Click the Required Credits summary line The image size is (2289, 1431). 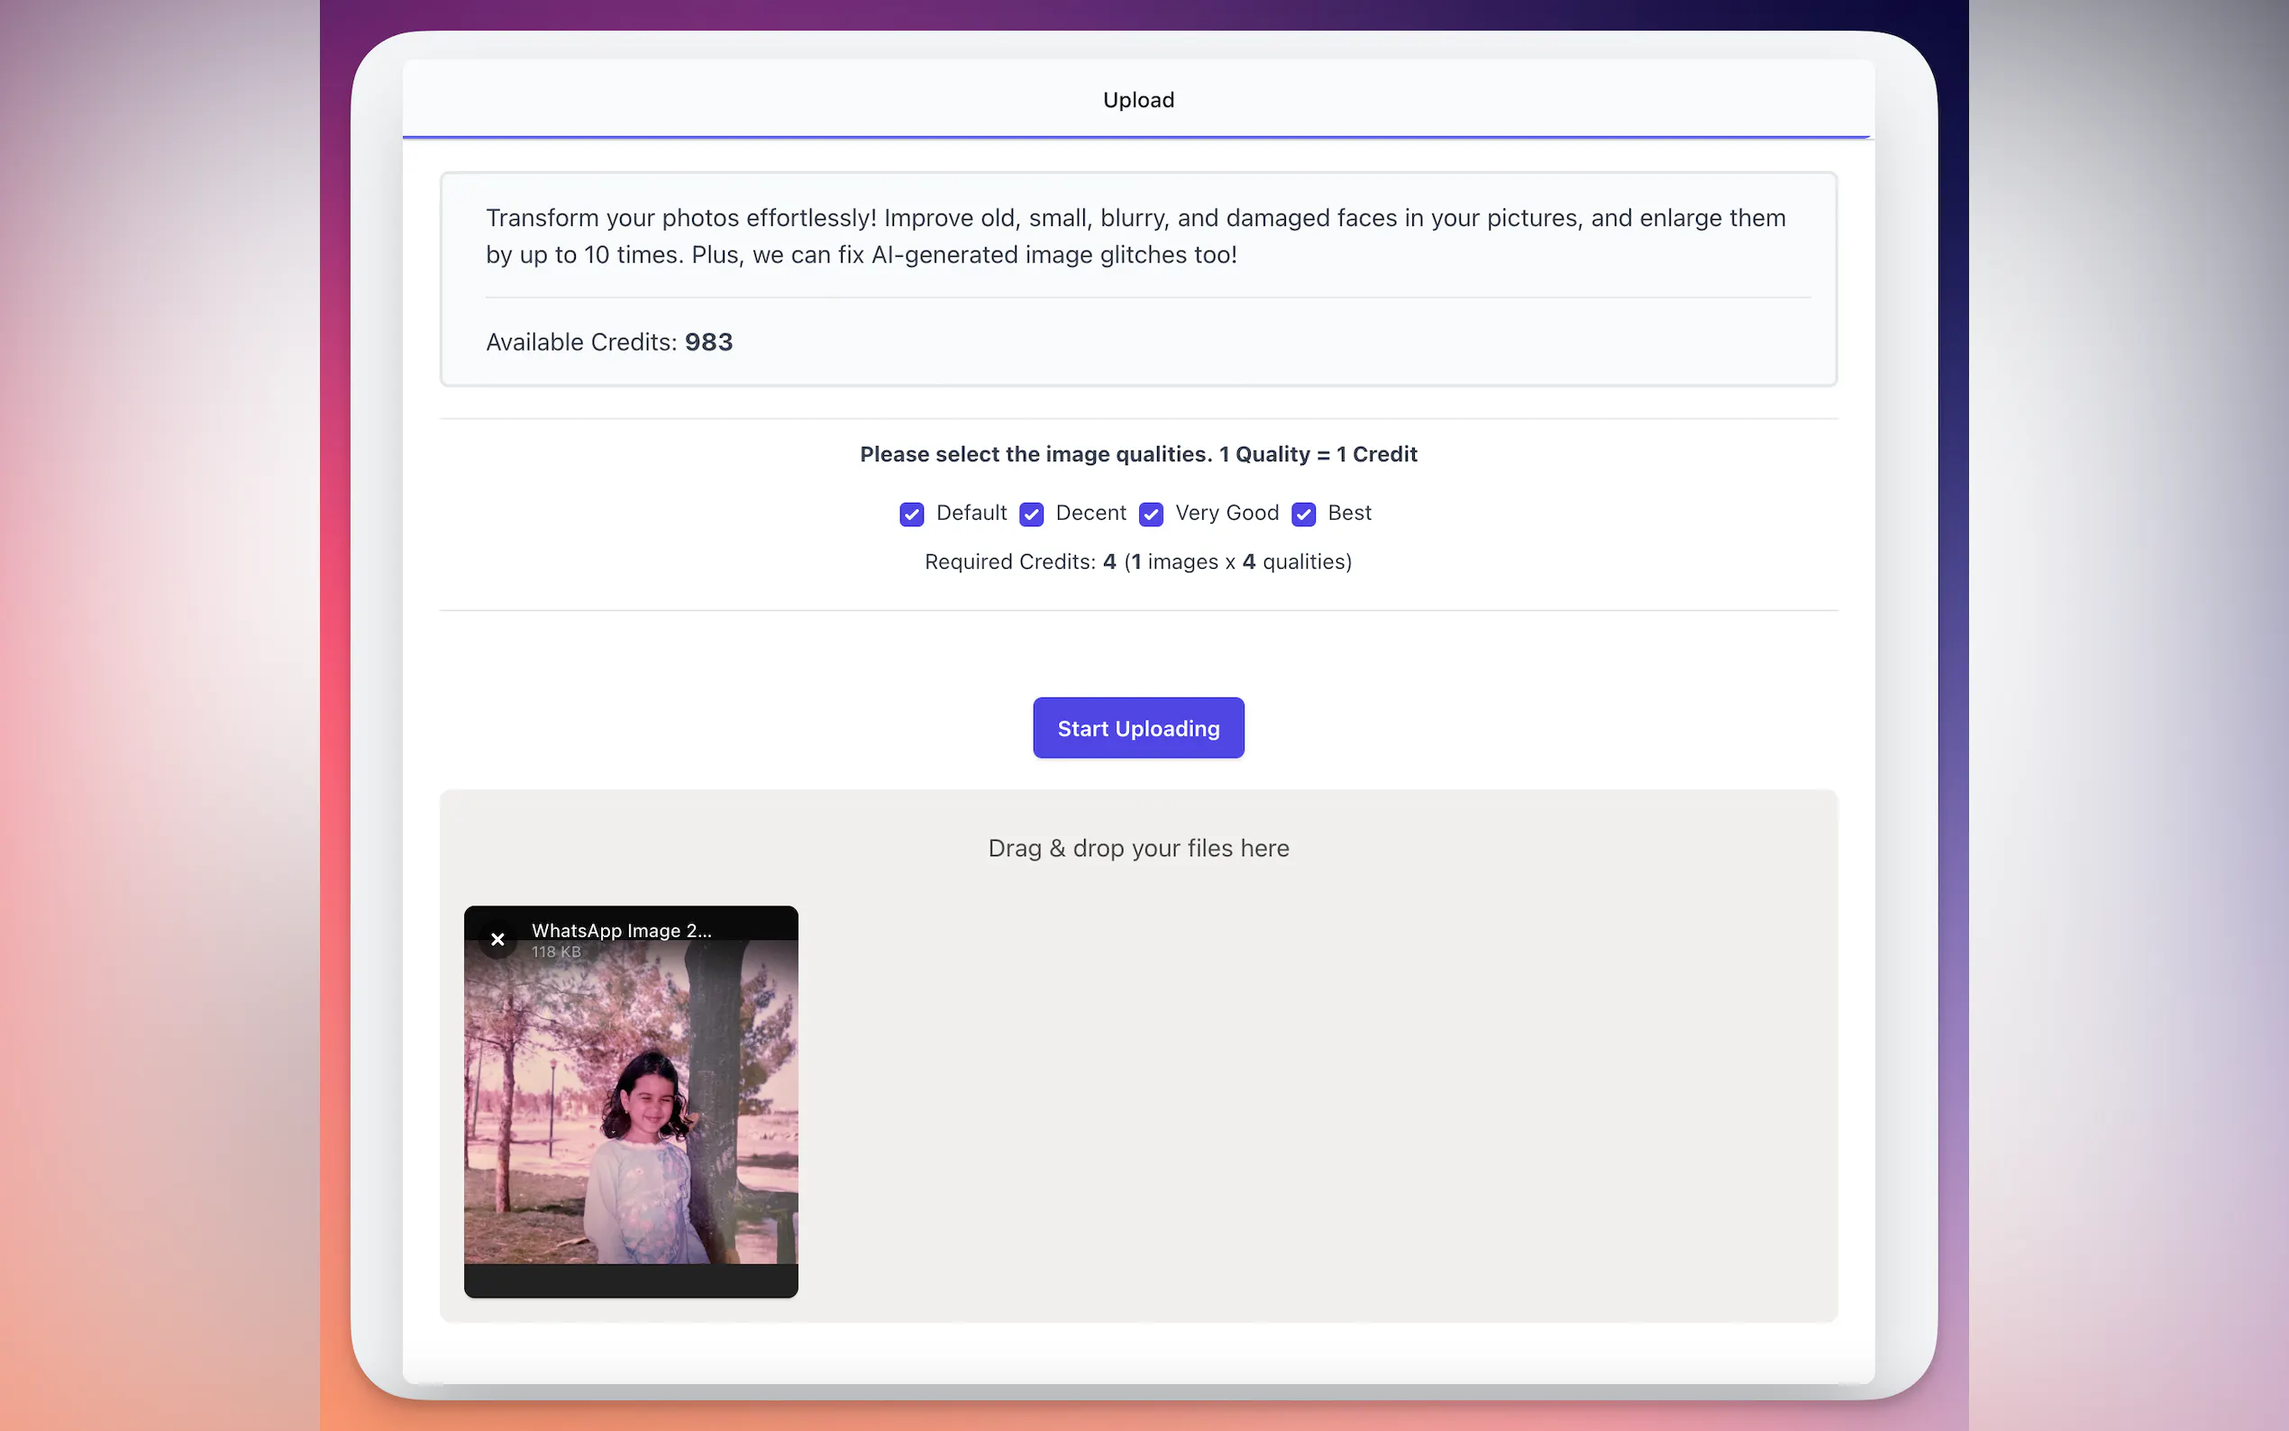pyautogui.click(x=1137, y=562)
